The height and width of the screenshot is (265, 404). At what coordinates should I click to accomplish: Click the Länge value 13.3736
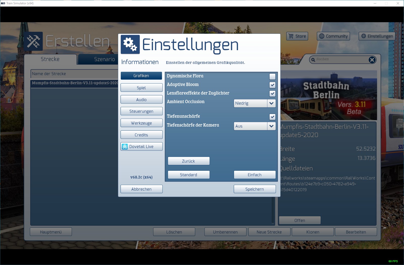coord(366,158)
